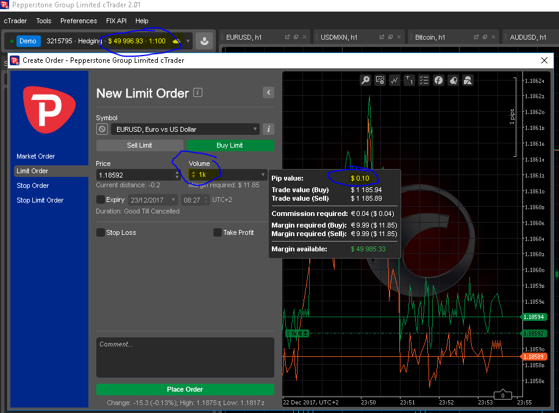Open chart settings icon with gear
Screen dimensions: 559x413
click(380, 81)
